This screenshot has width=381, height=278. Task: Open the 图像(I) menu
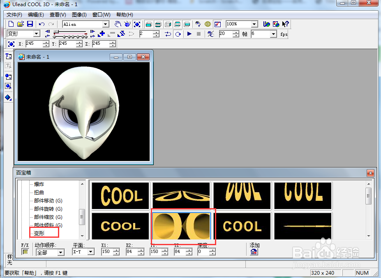point(79,15)
